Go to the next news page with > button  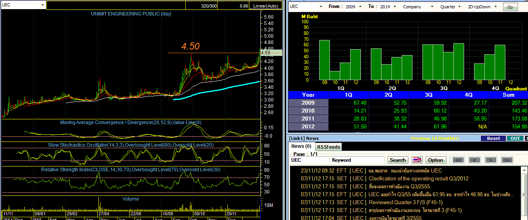tap(491, 160)
